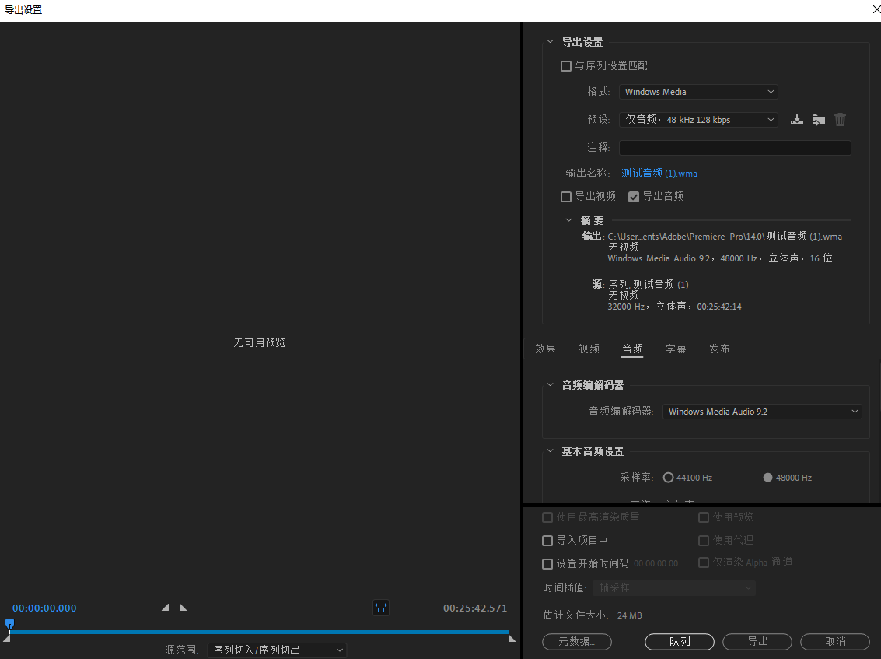Open the 音频编解码器 codec dropdown
Image resolution: width=881 pixels, height=659 pixels.
point(762,412)
